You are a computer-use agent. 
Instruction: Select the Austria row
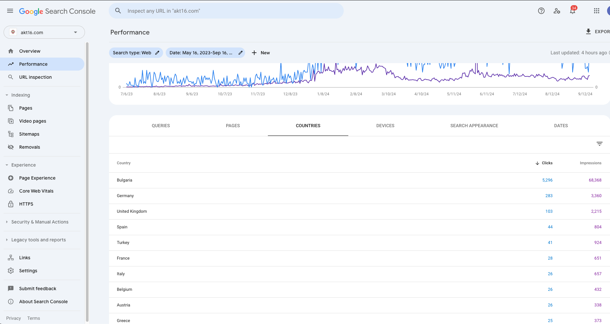[359, 305]
